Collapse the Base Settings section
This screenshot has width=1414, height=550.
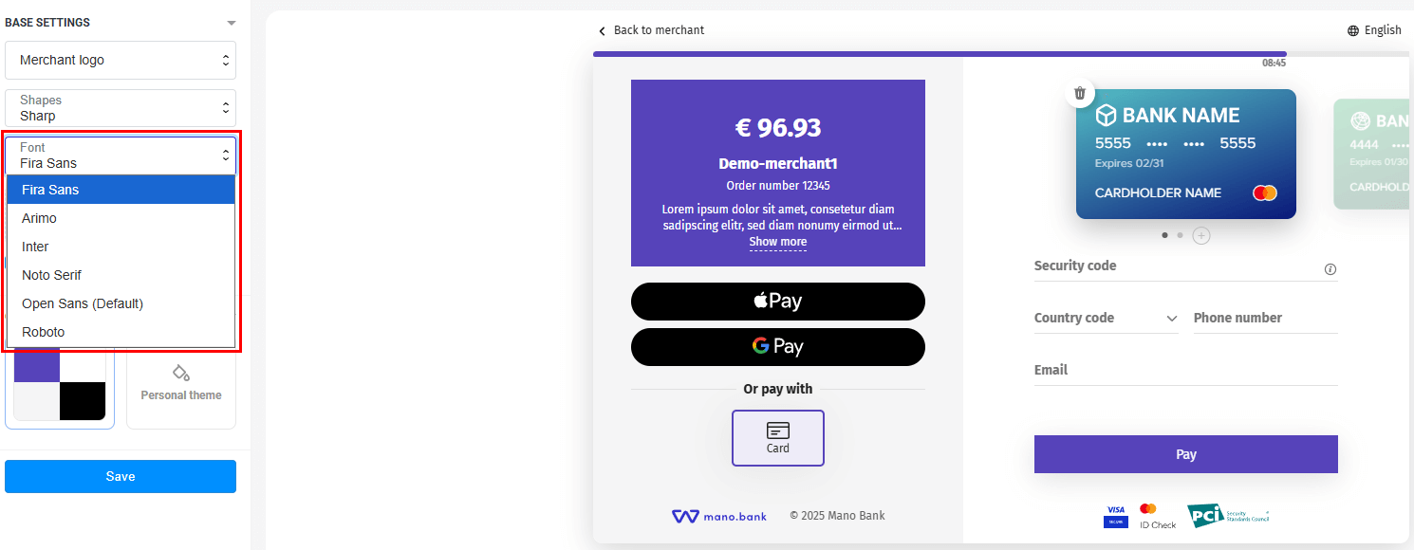[232, 23]
